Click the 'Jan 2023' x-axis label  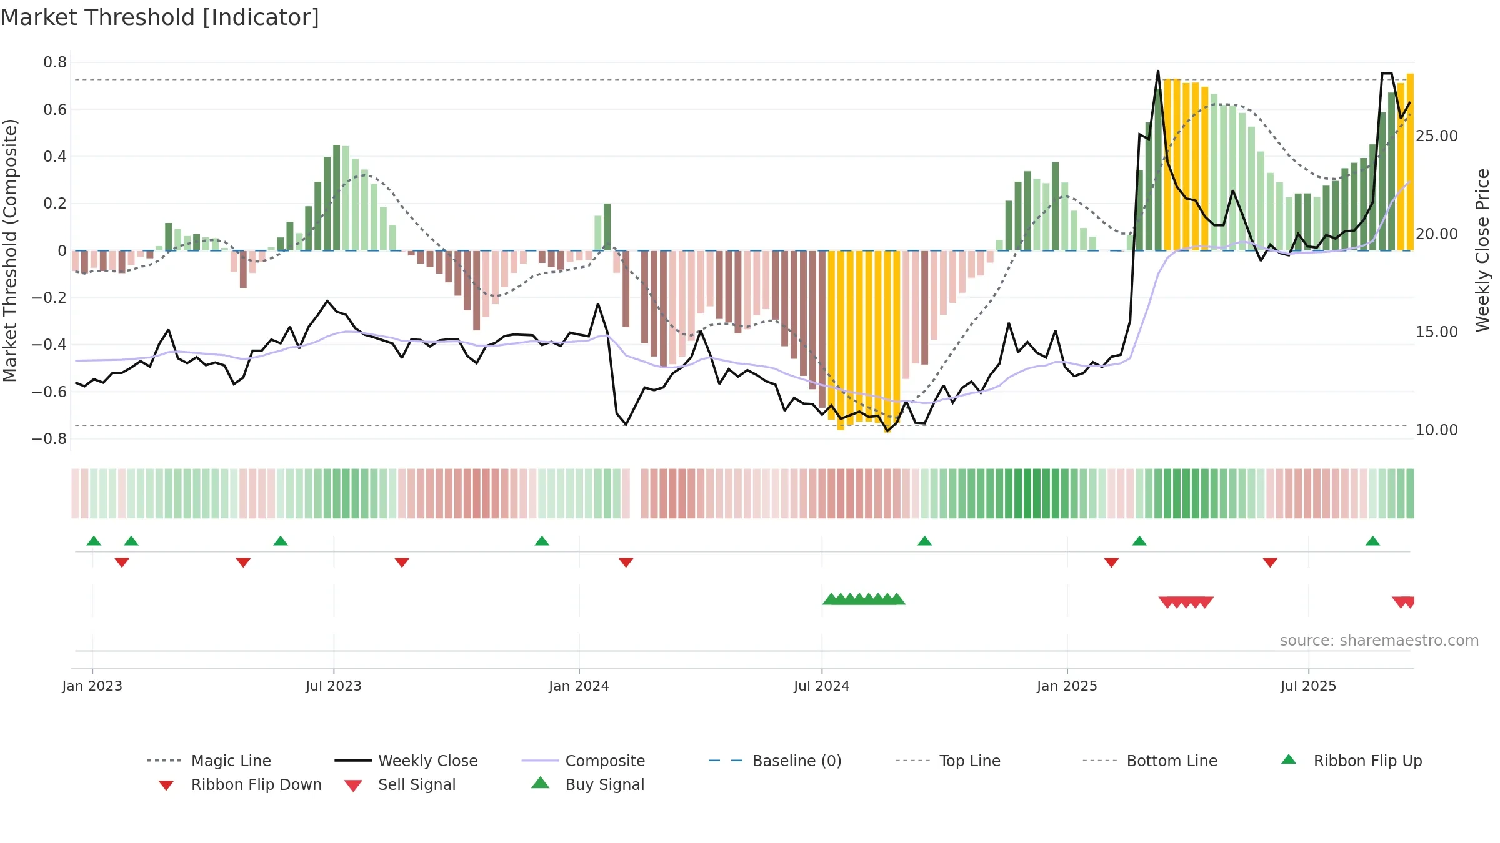point(92,686)
